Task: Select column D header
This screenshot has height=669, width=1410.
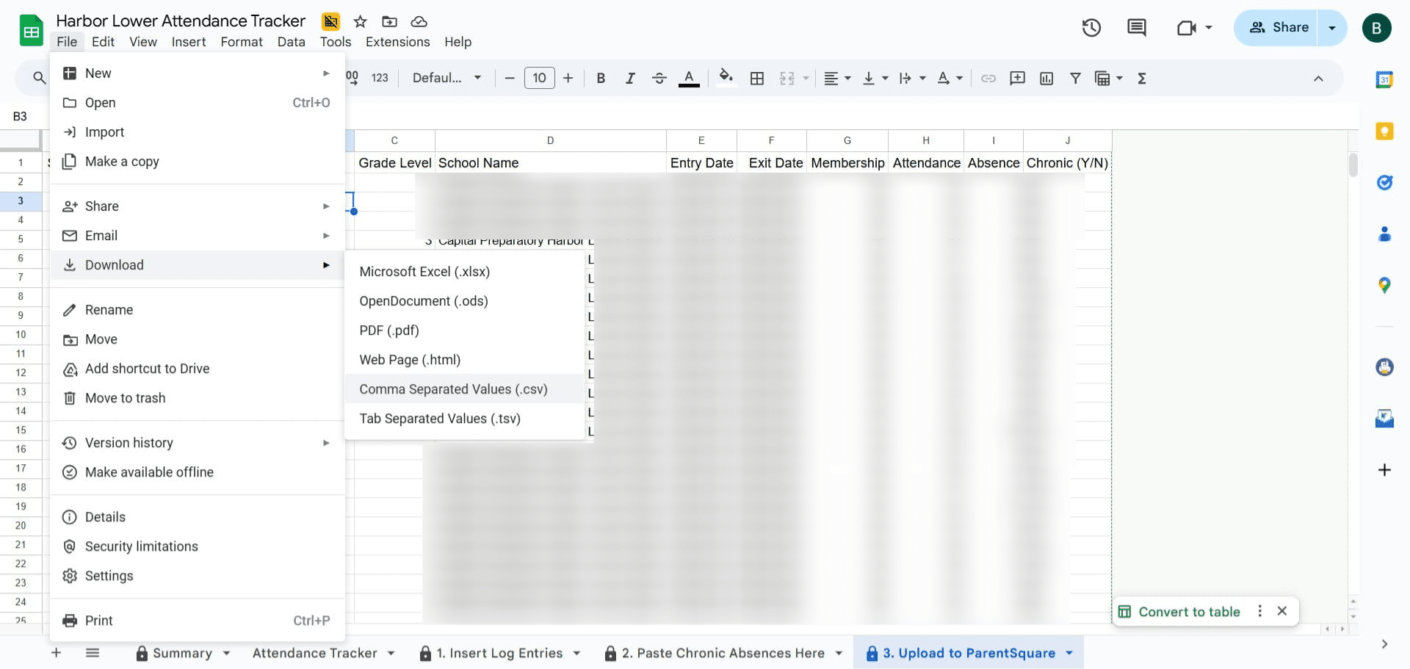Action: (550, 140)
